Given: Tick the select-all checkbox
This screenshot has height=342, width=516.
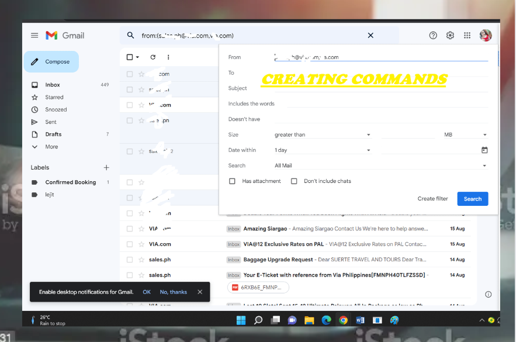Looking at the screenshot, I should 130,57.
